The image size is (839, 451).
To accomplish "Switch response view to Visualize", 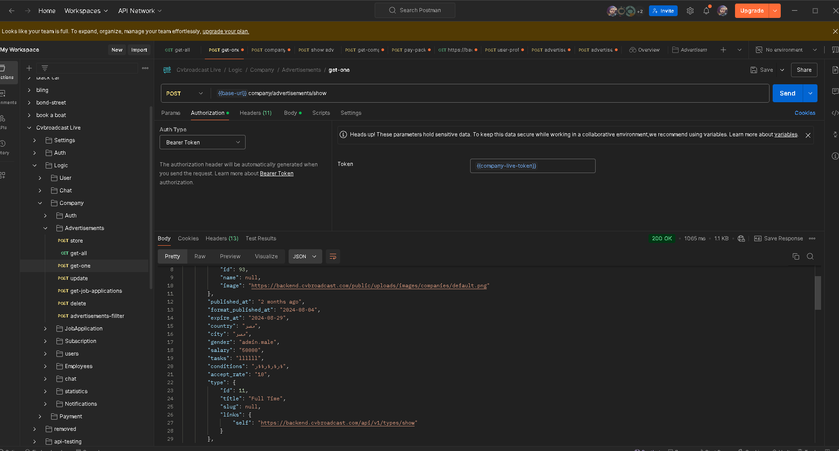I will [x=266, y=256].
